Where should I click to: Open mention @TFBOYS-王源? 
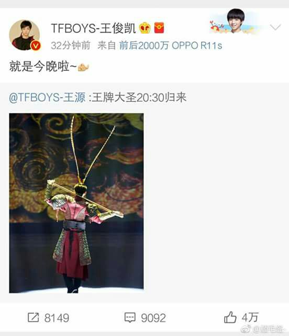[x=47, y=98]
